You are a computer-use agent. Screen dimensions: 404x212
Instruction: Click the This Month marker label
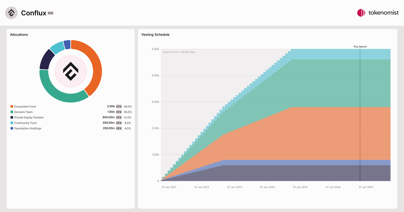pos(360,47)
